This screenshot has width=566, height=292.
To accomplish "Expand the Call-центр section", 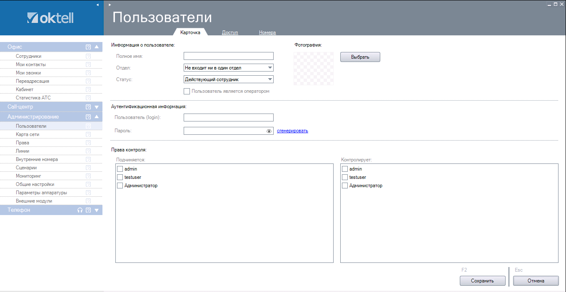I will pos(97,107).
